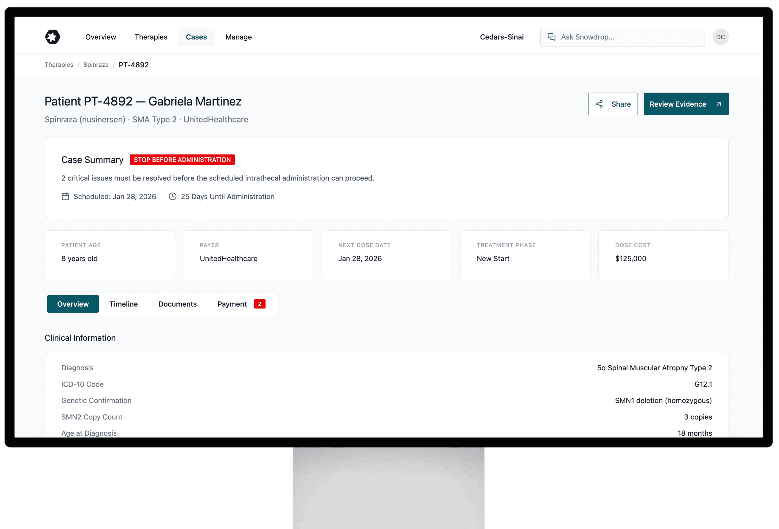Switch to the Timeline tab
Viewport: 779px width, 529px height.
(x=123, y=304)
